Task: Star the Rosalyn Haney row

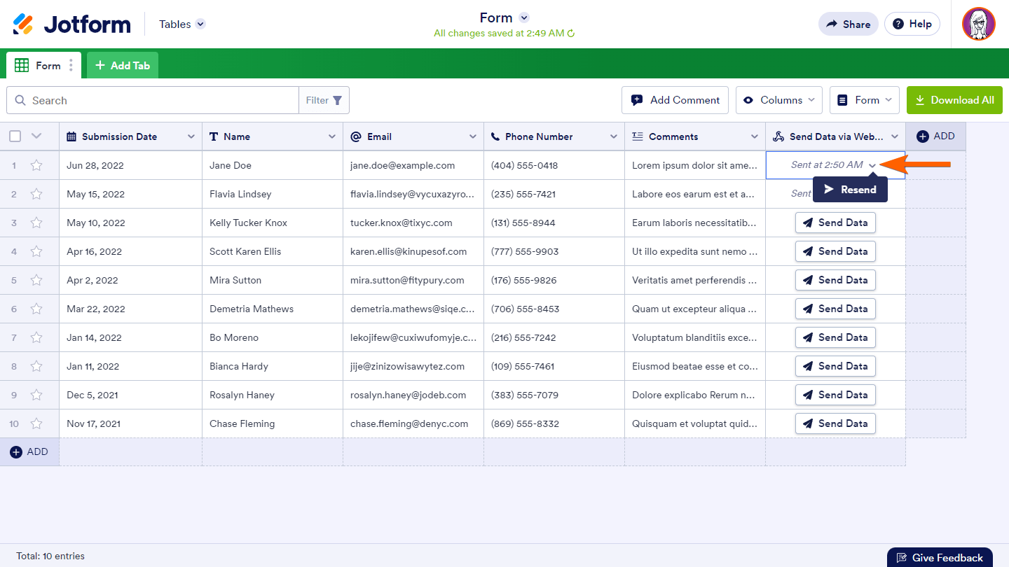Action: click(36, 395)
